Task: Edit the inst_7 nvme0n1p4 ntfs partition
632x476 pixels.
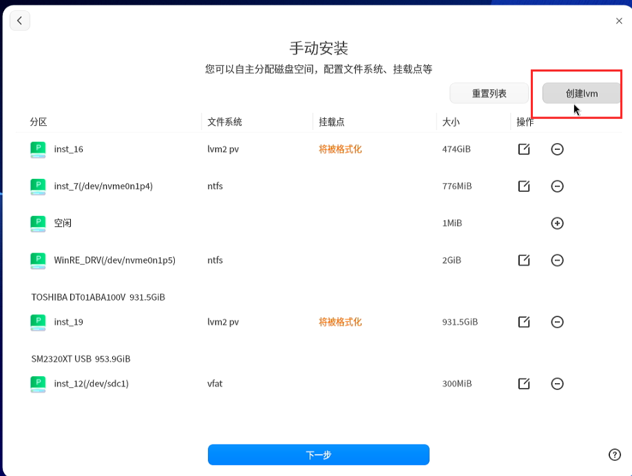Action: [x=524, y=186]
